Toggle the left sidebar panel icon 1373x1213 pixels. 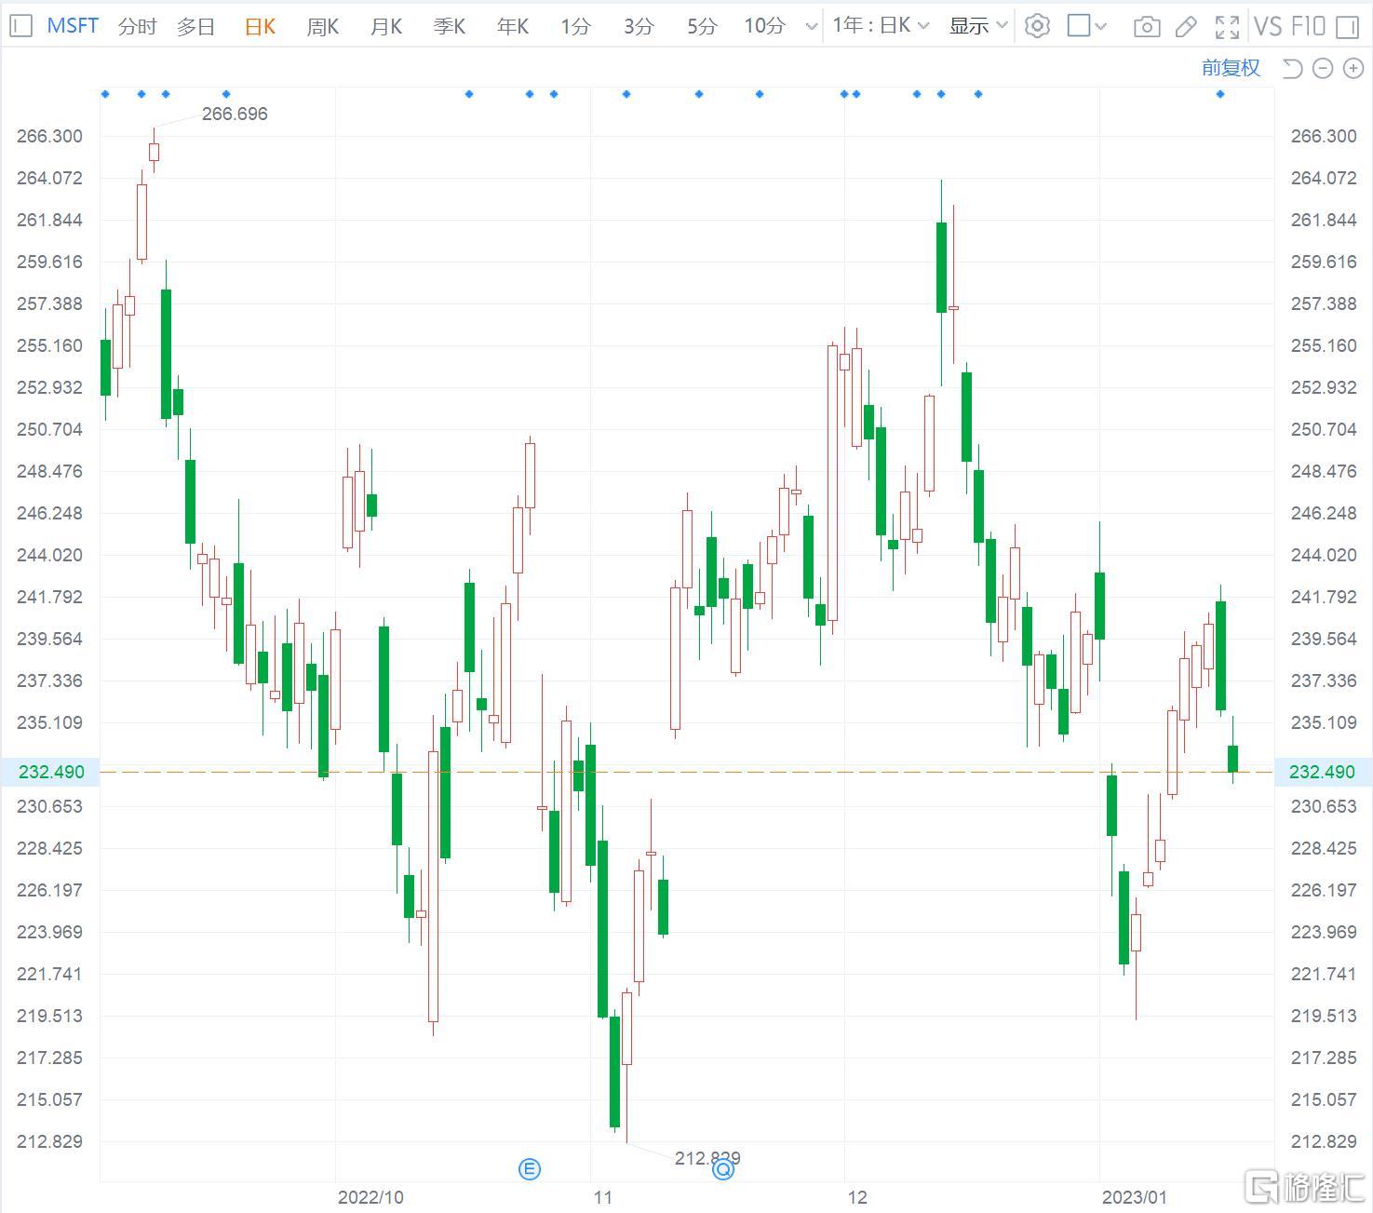20,26
